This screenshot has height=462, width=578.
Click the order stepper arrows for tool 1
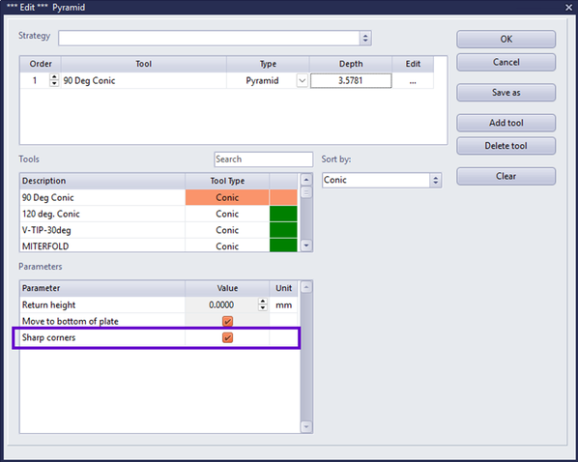coord(54,80)
